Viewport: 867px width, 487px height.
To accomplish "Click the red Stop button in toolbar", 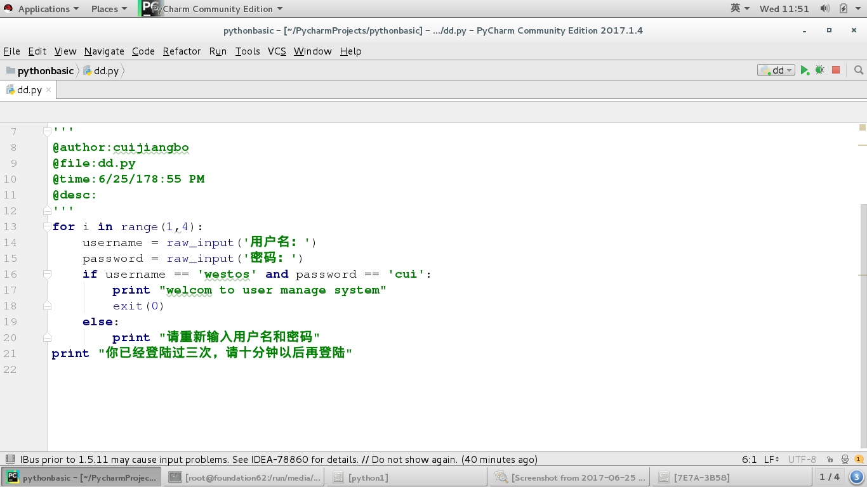I will click(x=836, y=70).
